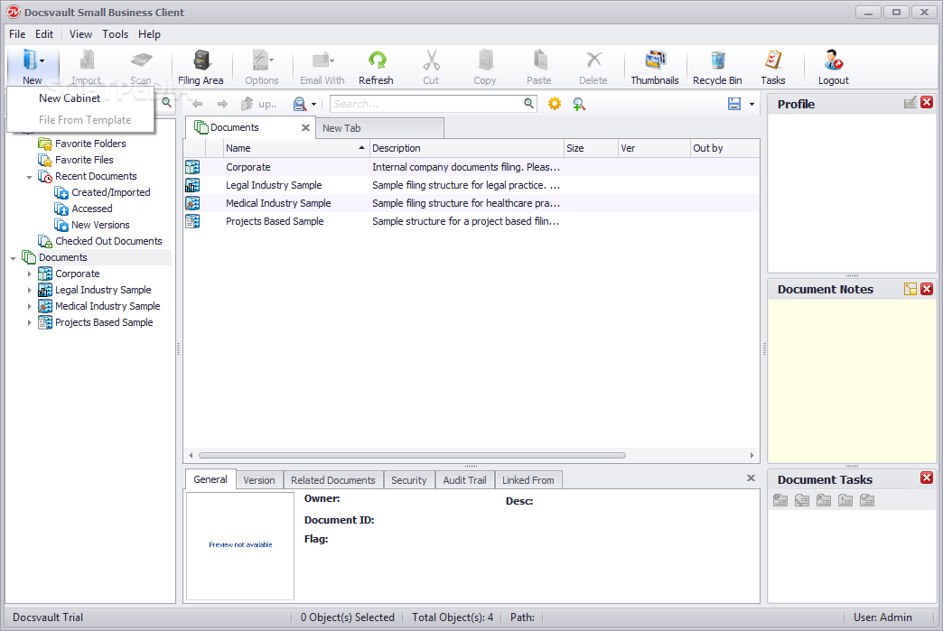Open the Options dropdown arrow
This screenshot has height=631, width=943.
coord(272,60)
